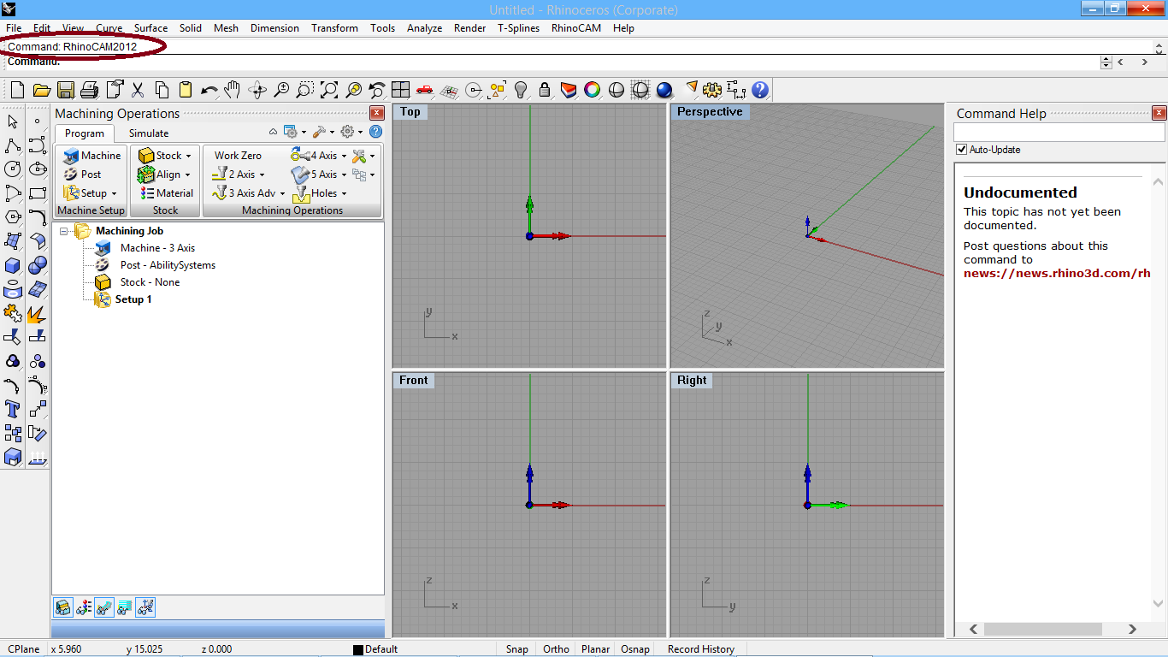Click the Default layer black color swatch
This screenshot has width=1168, height=657.
pyautogui.click(x=358, y=650)
